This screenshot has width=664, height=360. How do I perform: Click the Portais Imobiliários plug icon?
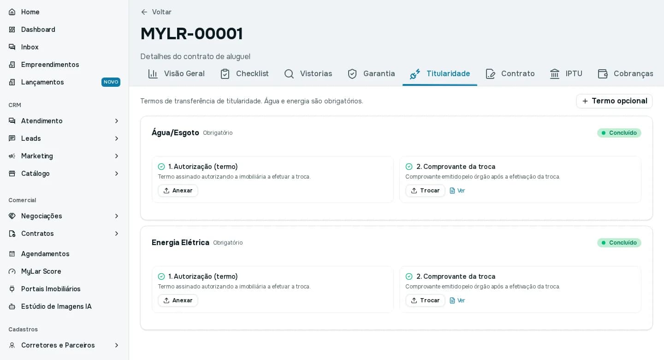(x=12, y=289)
